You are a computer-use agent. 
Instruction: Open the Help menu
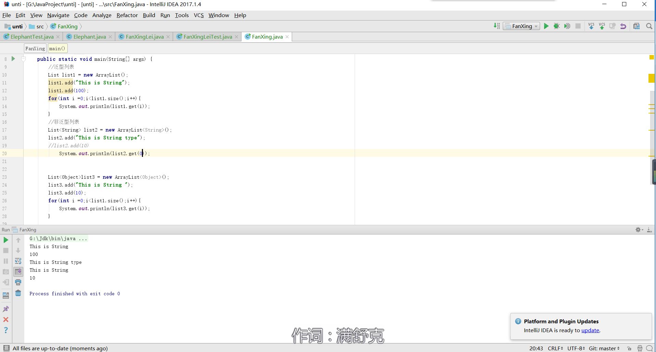[240, 15]
